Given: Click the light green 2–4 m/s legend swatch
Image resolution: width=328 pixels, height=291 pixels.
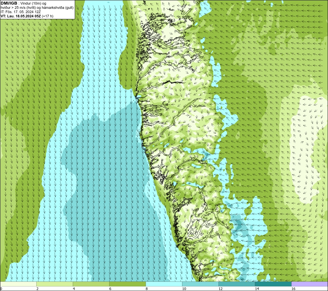Looking at the screenshot, I should click(x=55, y=284).
